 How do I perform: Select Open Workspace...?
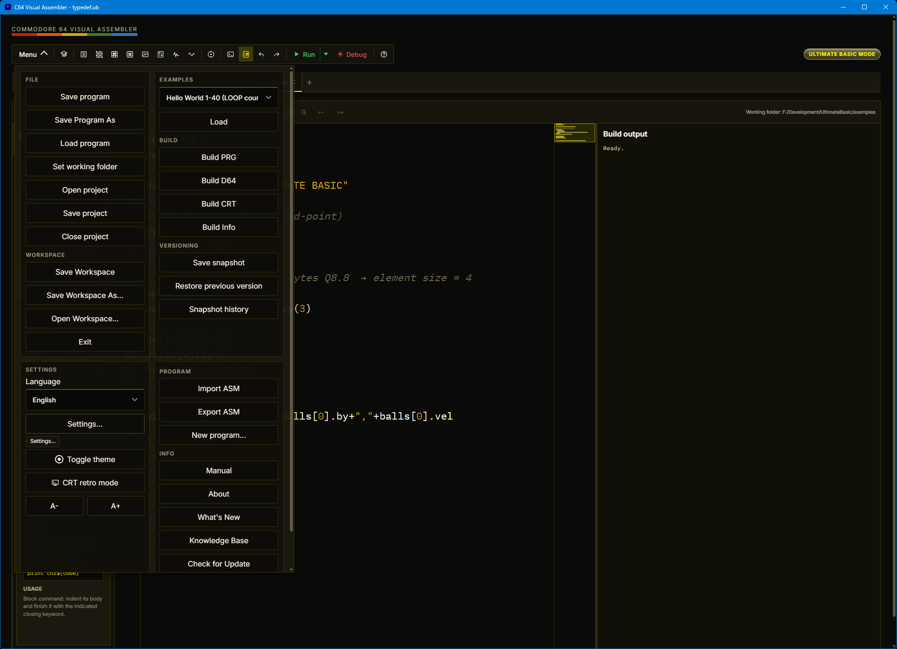[85, 319]
